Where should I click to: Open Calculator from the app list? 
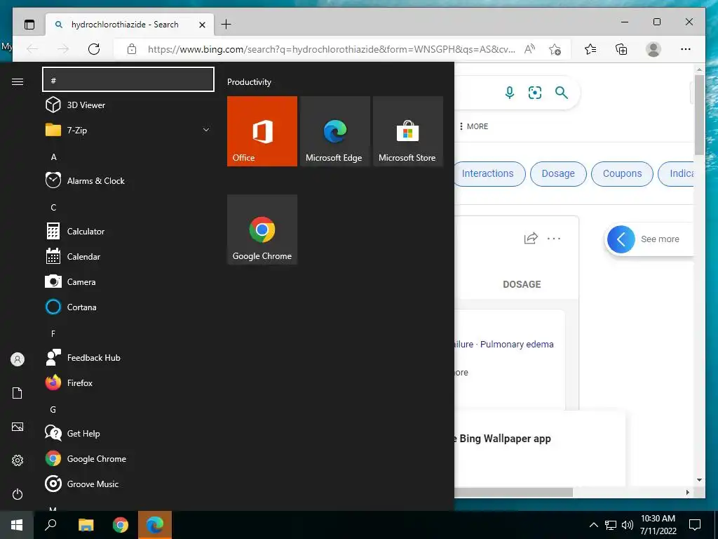(128, 232)
